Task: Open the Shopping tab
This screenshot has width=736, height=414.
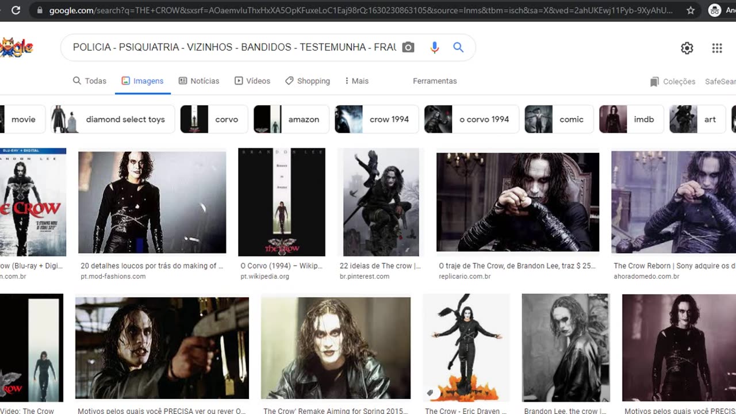Action: click(x=308, y=81)
